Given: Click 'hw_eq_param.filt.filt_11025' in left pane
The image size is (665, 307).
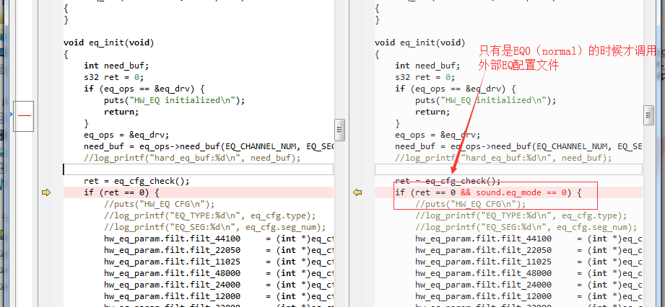Looking at the screenshot, I should tap(172, 262).
